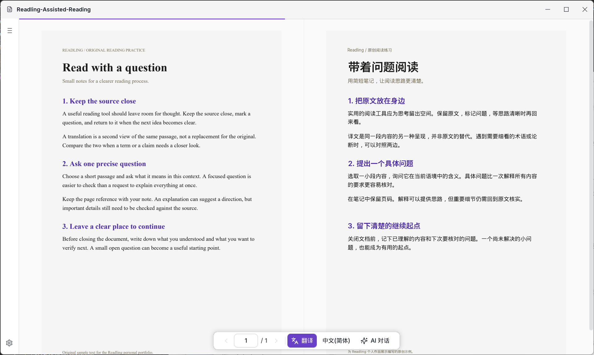This screenshot has width=594, height=355.
Task: Open settings via the gear icon
Action: click(9, 343)
